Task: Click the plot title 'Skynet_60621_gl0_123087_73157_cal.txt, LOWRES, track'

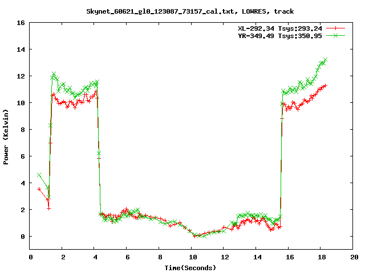Action: 190,11
